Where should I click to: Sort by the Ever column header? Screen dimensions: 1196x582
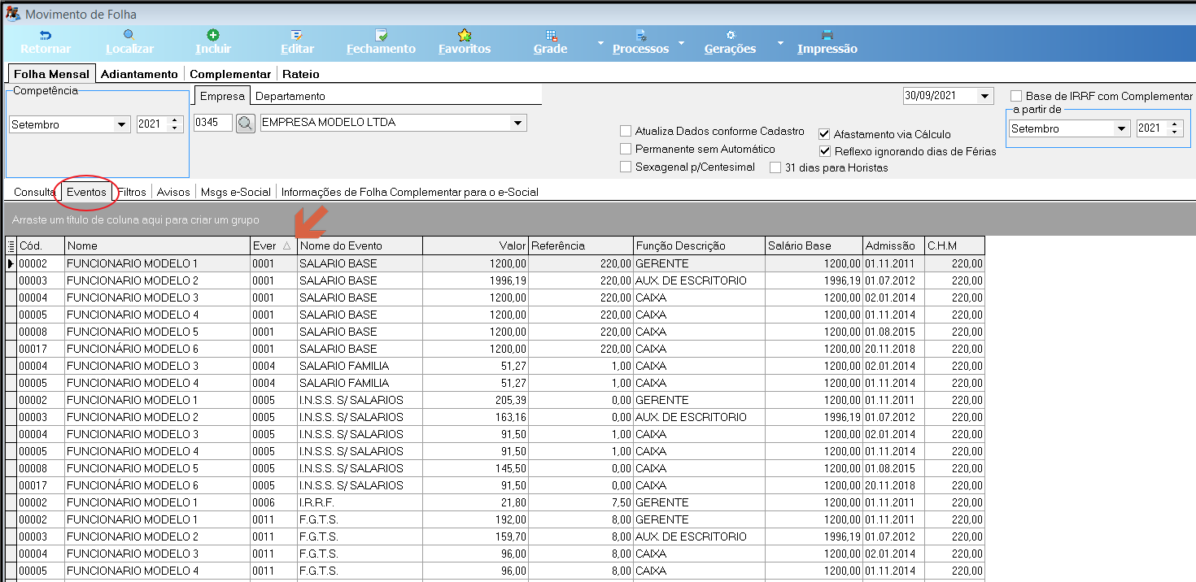click(x=273, y=245)
